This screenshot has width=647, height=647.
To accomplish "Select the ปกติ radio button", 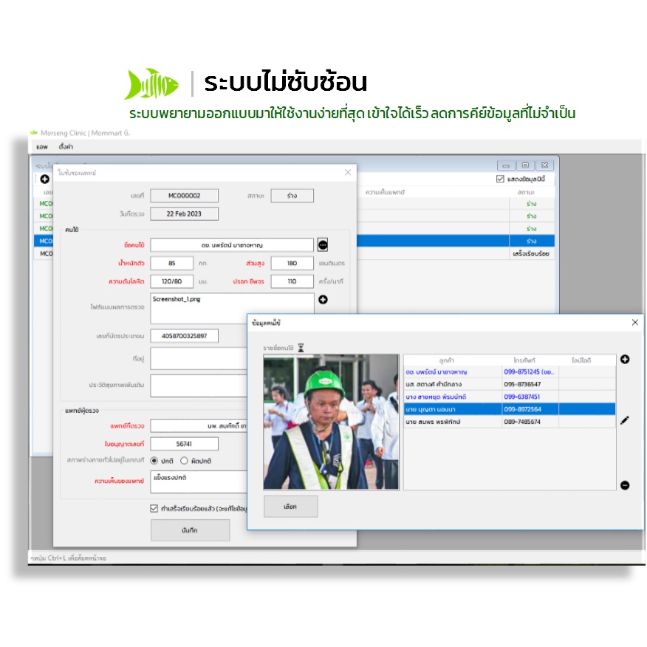I will coord(154,461).
